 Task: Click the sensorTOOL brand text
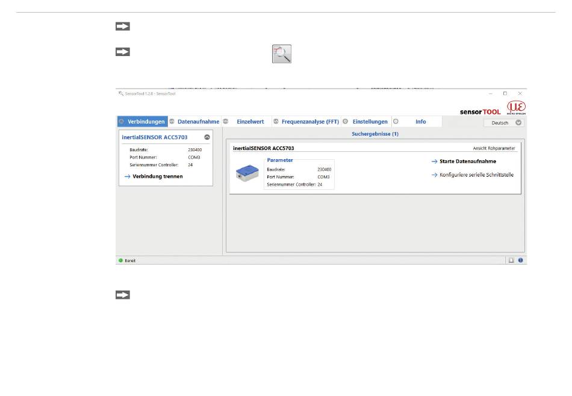480,112
